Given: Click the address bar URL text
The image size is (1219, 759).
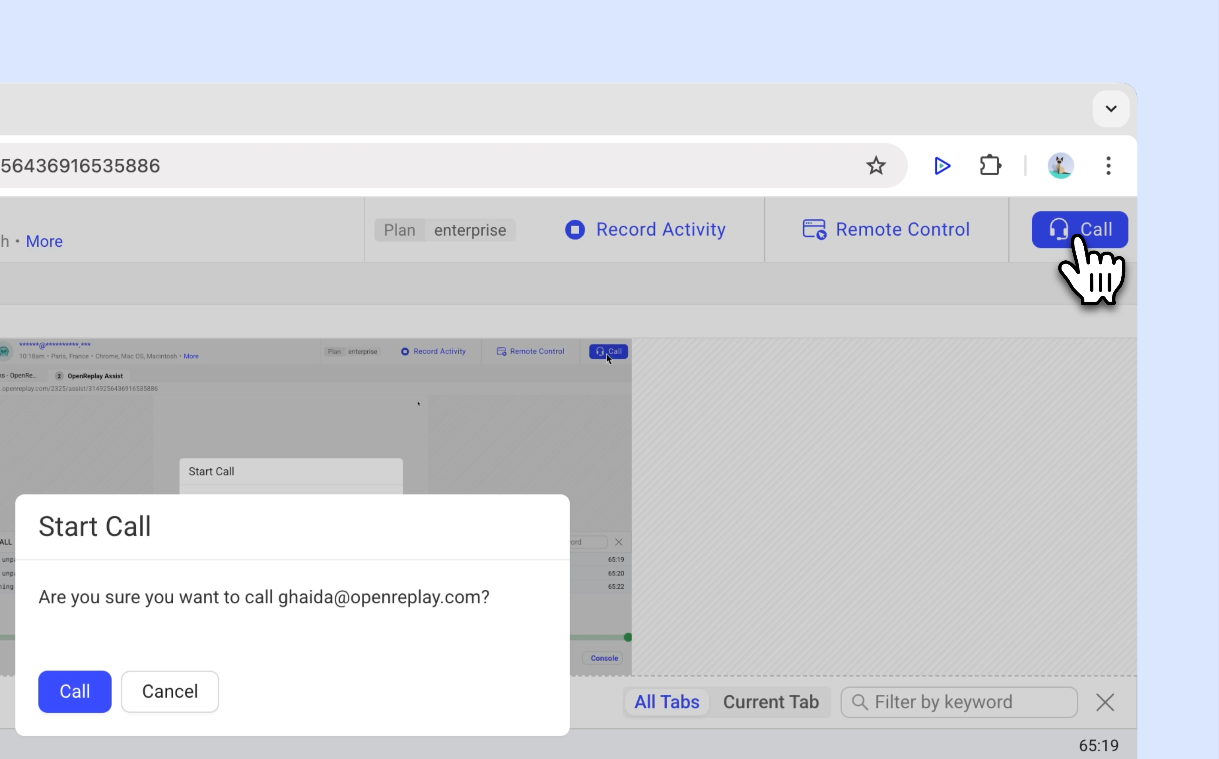Looking at the screenshot, I should (80, 166).
